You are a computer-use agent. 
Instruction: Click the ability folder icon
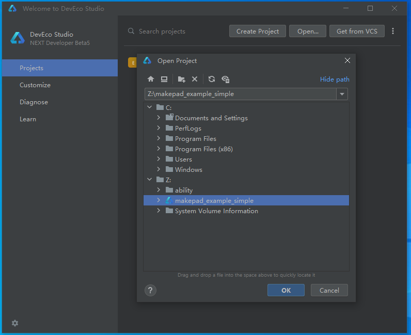click(x=169, y=190)
